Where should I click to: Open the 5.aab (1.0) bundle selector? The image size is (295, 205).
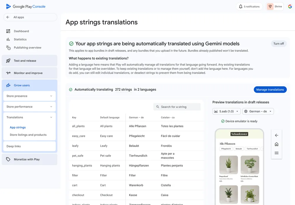(x=226, y=111)
